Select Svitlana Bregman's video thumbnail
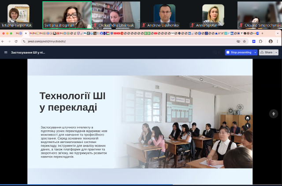The image size is (282, 186). [x=67, y=15]
